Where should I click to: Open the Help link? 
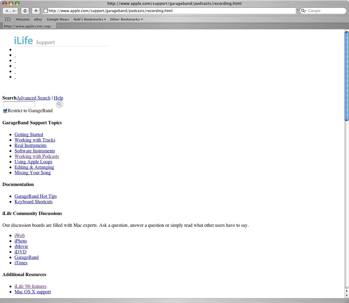tap(58, 98)
